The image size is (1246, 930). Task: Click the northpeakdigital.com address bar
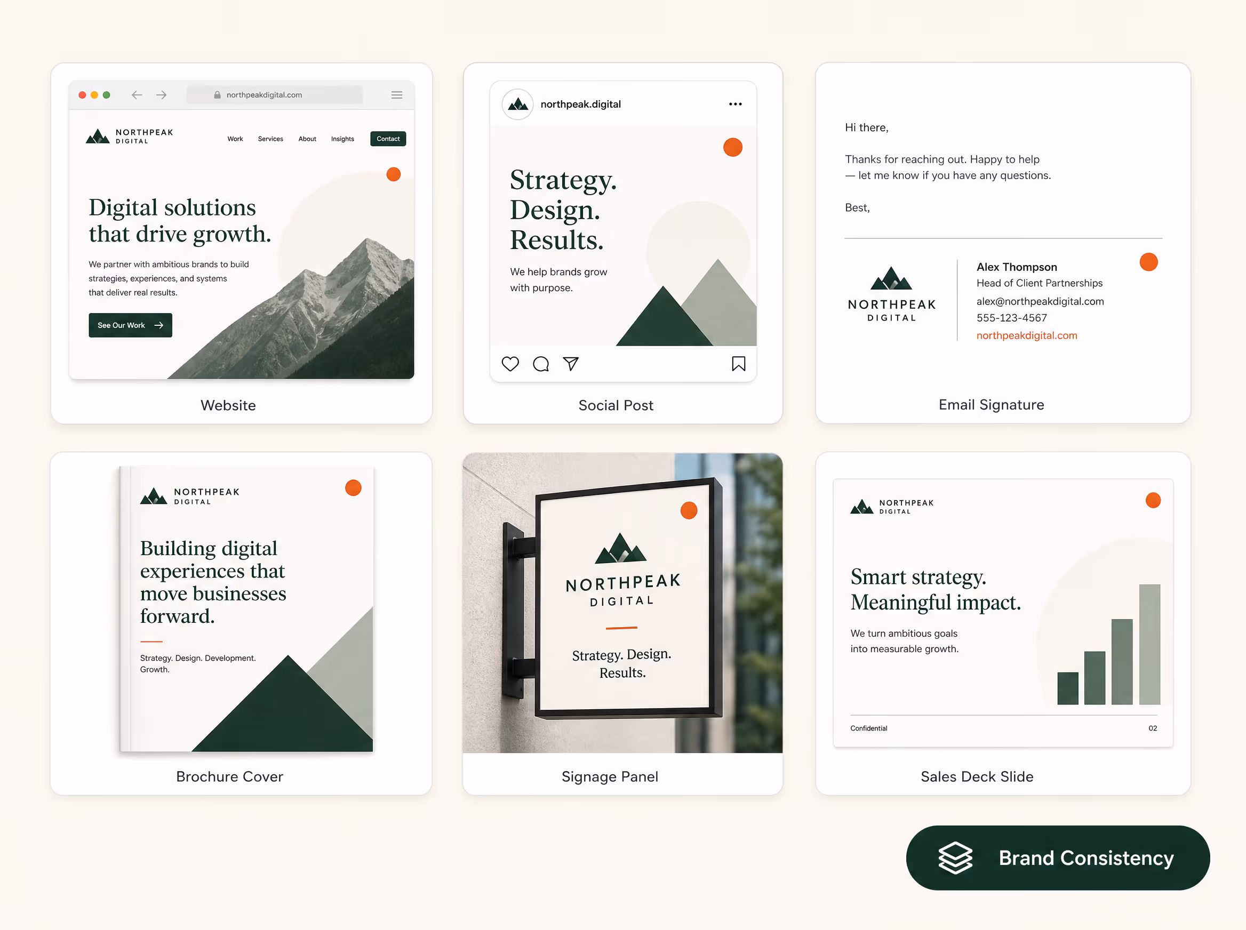click(x=274, y=94)
